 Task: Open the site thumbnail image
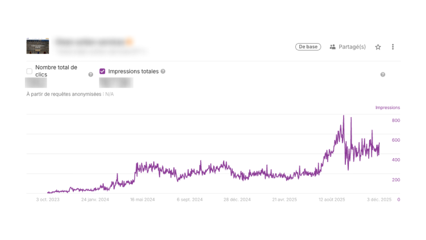(x=37, y=45)
